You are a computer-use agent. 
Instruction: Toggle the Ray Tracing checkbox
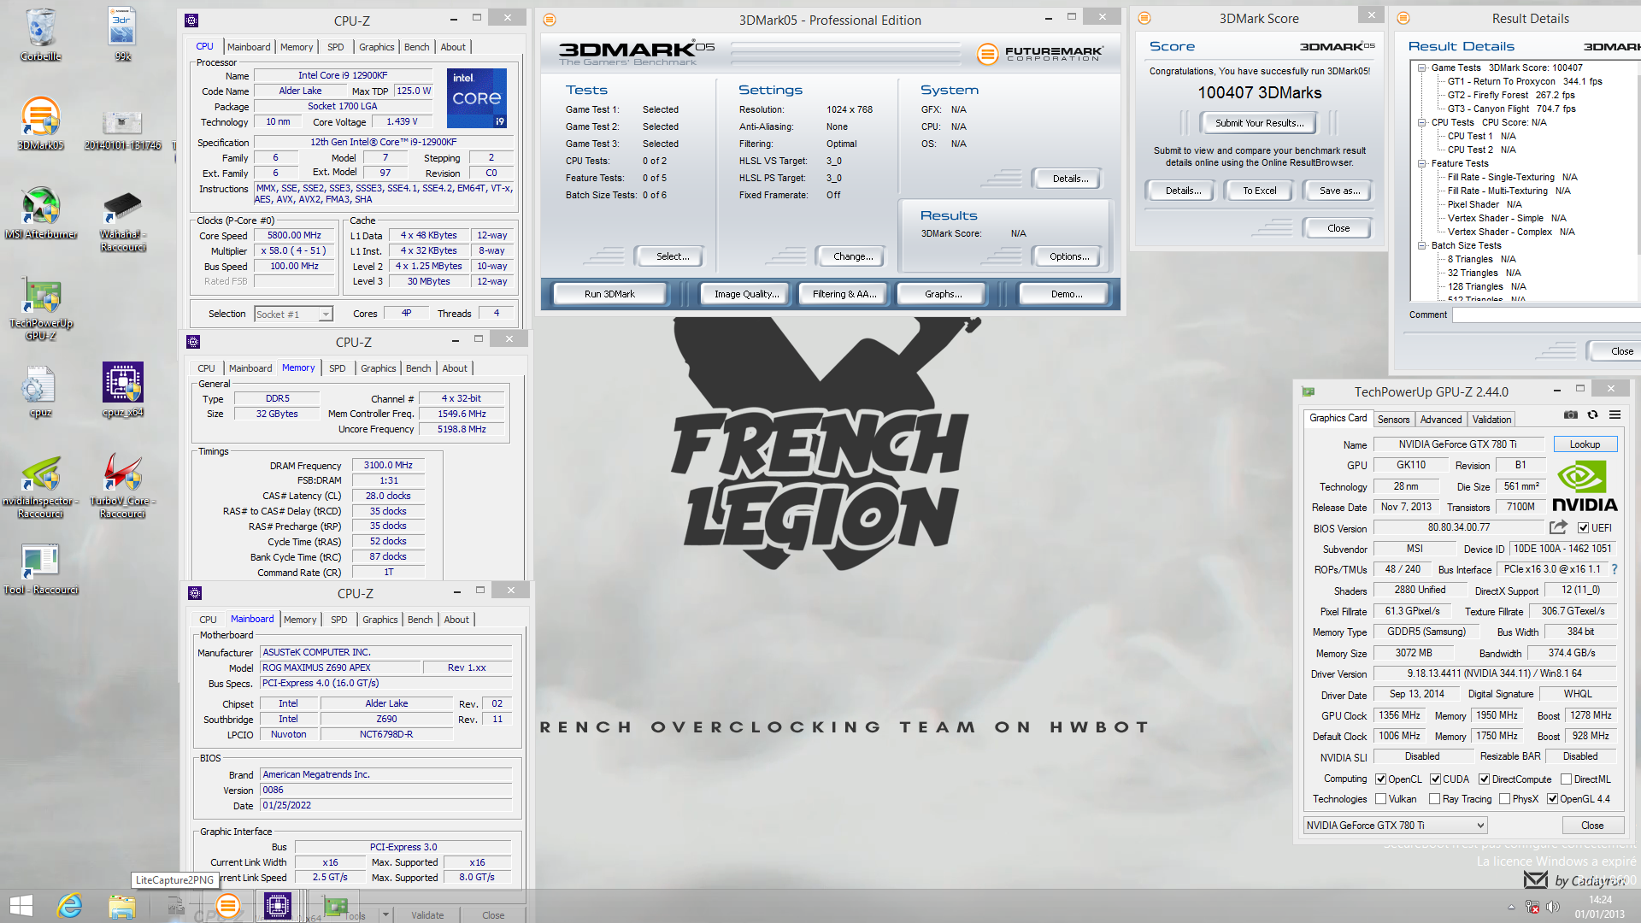coord(1435,799)
